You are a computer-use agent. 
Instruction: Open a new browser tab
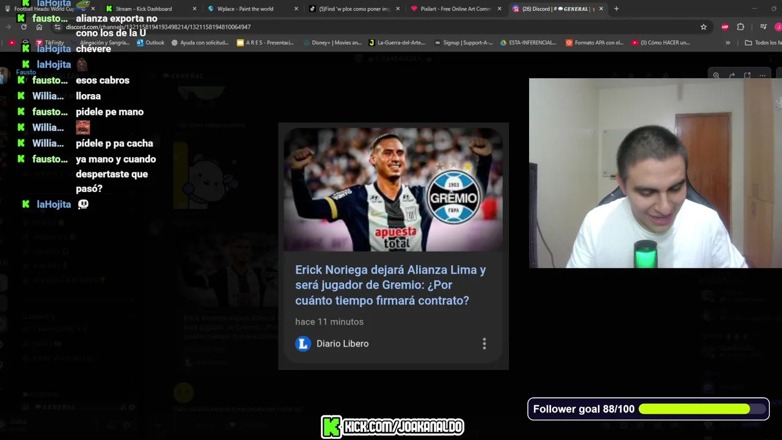(x=616, y=9)
